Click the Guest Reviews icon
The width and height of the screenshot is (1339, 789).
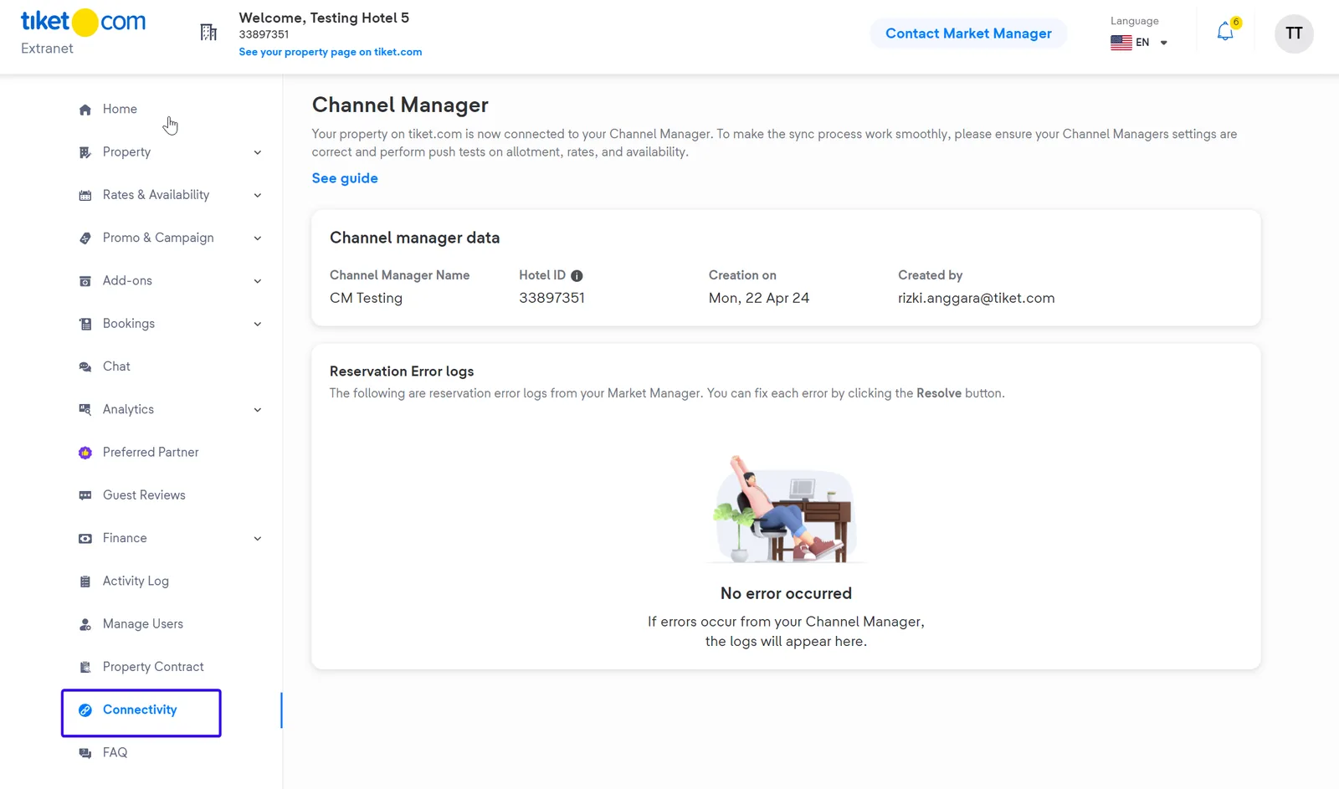(x=85, y=495)
